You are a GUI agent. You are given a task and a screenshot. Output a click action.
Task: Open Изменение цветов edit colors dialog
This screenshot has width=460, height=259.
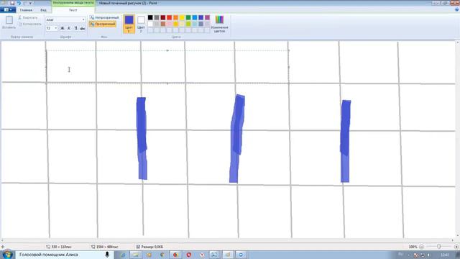tap(219, 24)
